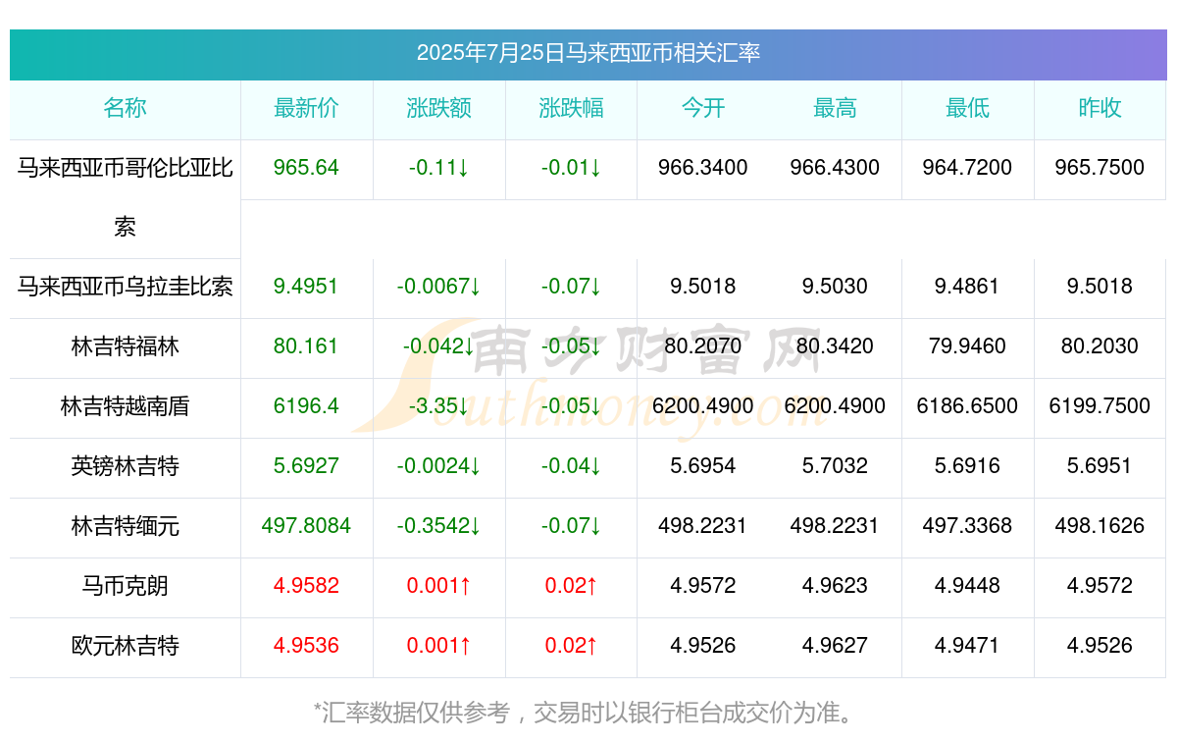Click the 昨收 column header
The height and width of the screenshot is (743, 1177).
1100,108
